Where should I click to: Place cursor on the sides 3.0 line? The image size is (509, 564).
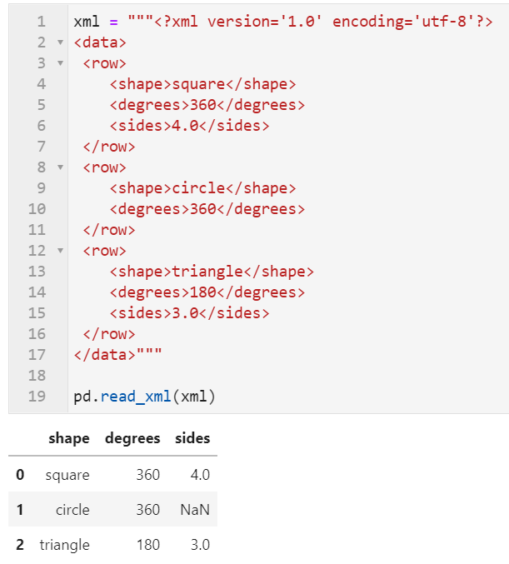pos(190,313)
